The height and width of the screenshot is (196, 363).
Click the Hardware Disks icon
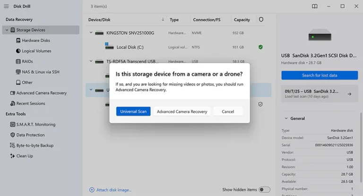(x=18, y=40)
